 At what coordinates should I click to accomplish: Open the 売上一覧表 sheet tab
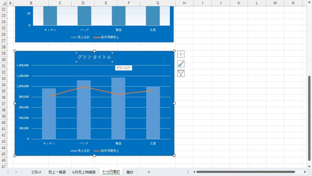point(57,172)
